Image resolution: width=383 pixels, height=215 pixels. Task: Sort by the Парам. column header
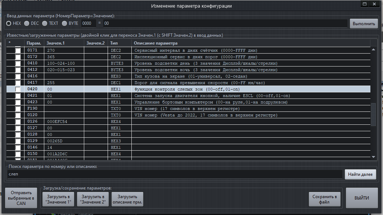click(34, 43)
